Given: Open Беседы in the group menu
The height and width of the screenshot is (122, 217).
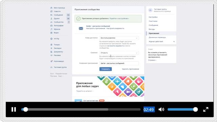Looking at the screenshot, I should point(152,29).
